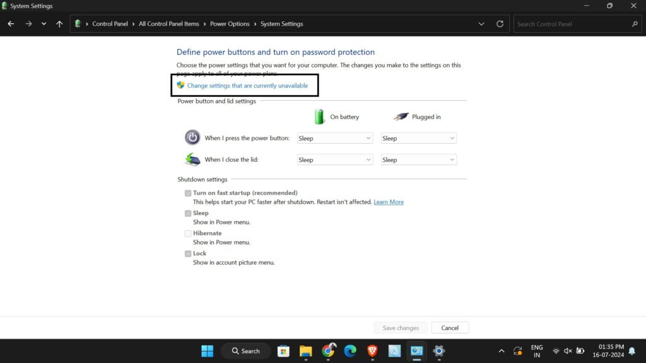Click the battery tray icon
Image resolution: width=646 pixels, height=363 pixels.
pos(580,351)
